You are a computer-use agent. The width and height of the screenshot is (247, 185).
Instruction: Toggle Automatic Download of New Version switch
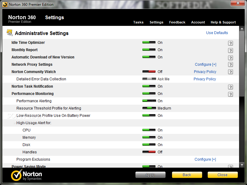pyautogui.click(x=149, y=57)
